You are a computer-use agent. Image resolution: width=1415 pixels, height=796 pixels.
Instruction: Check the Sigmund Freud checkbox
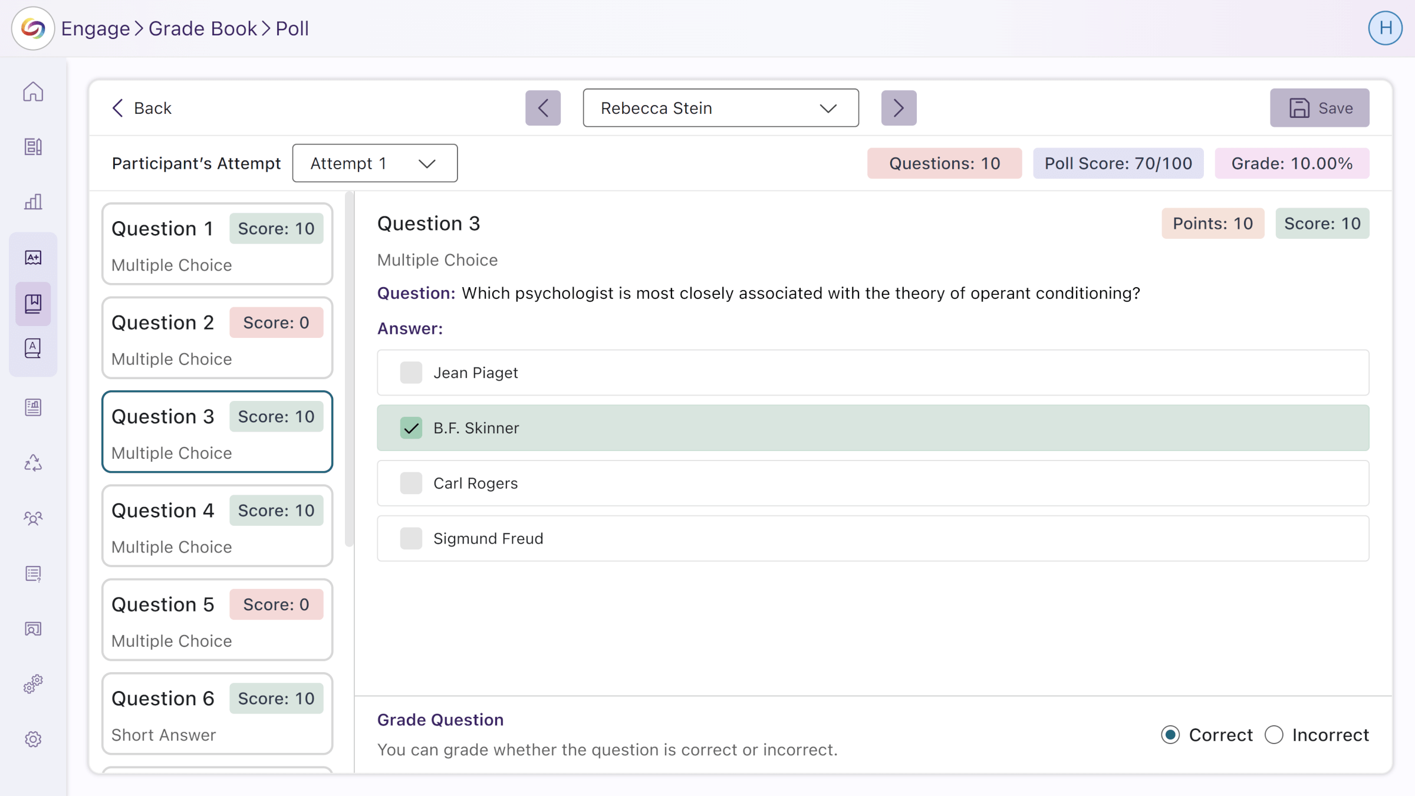[x=411, y=538]
